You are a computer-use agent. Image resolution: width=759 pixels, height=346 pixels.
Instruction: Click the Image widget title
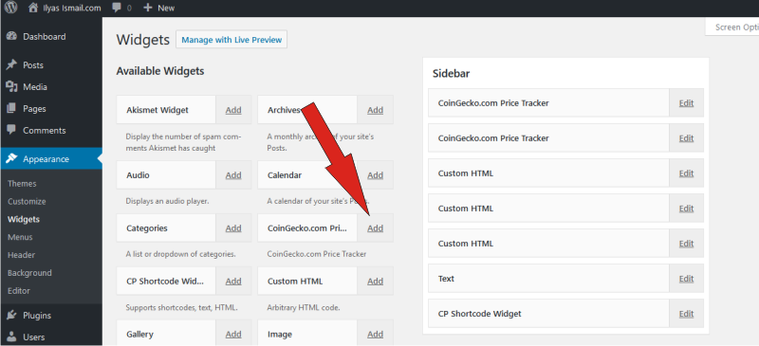(x=280, y=334)
